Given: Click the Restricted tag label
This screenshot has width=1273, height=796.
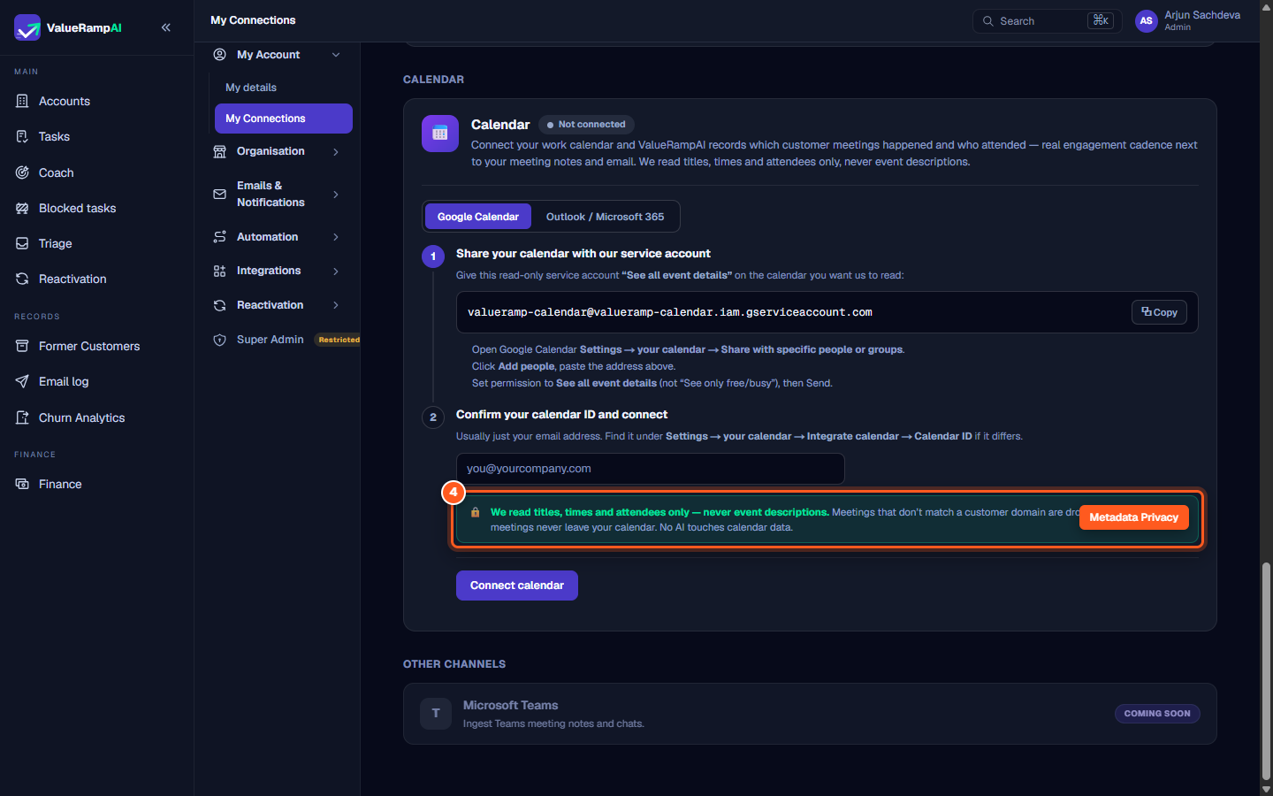Looking at the screenshot, I should pos(339,340).
